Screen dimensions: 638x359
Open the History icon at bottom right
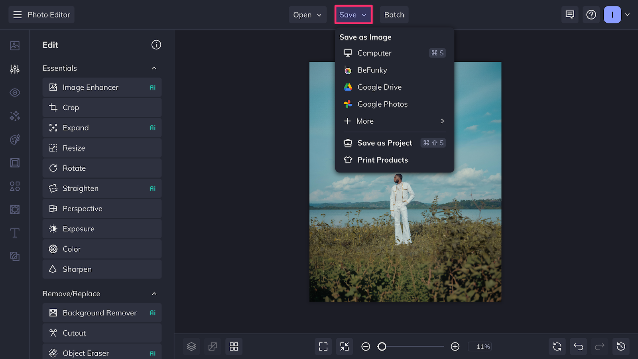620,346
